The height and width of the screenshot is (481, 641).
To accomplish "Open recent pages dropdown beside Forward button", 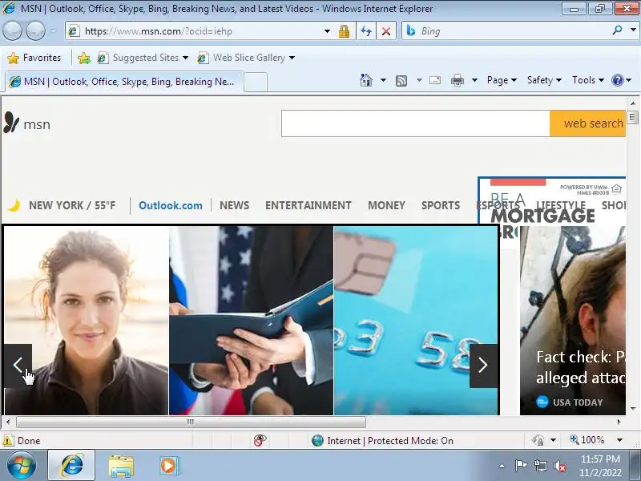I will coord(54,30).
